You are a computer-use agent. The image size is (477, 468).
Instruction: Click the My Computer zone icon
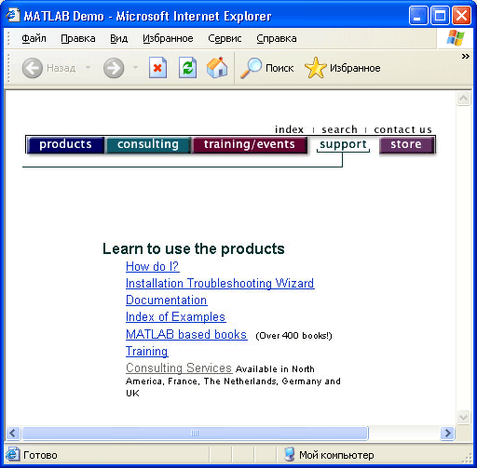(x=290, y=454)
